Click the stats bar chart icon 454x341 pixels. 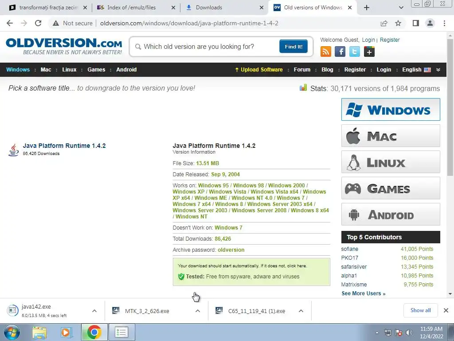(x=303, y=87)
